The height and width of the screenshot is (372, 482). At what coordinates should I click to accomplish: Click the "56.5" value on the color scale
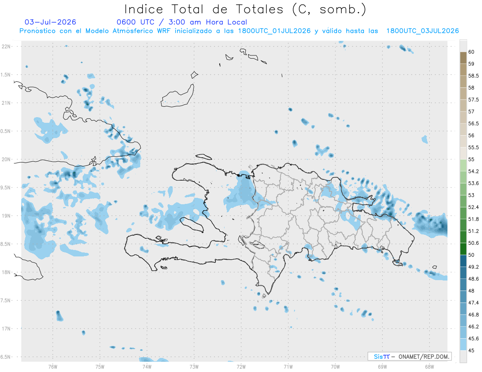[474, 124]
